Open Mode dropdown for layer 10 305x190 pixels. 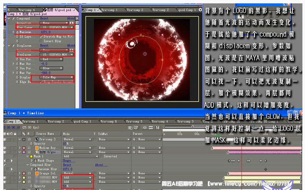(76, 139)
